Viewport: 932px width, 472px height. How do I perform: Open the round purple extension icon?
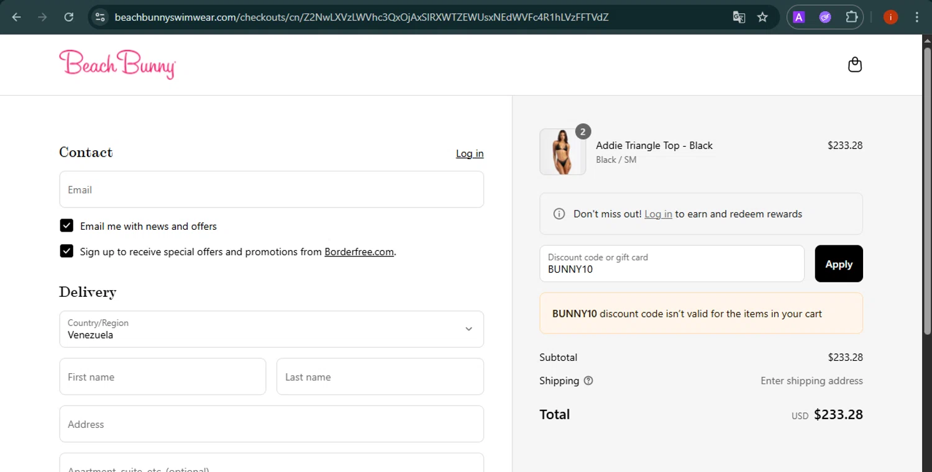(x=825, y=17)
